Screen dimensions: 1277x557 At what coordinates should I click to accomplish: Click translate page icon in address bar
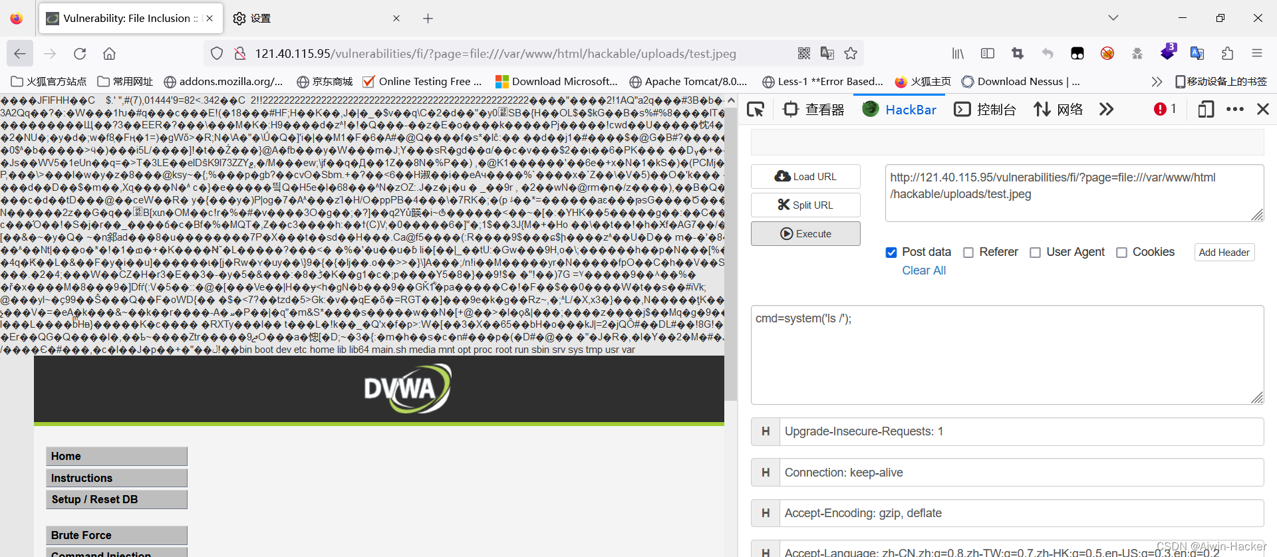(827, 53)
